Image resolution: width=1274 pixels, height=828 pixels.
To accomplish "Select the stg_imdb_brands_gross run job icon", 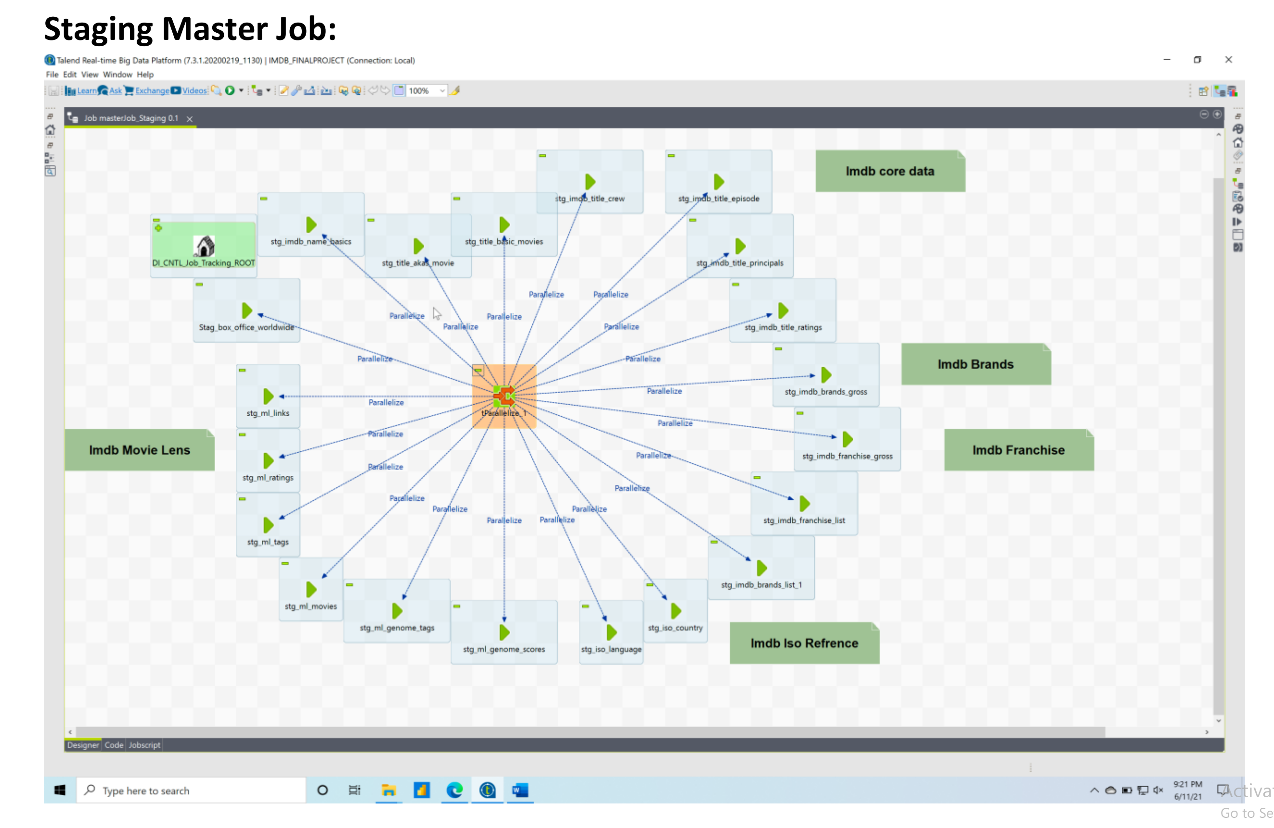I will [x=826, y=375].
